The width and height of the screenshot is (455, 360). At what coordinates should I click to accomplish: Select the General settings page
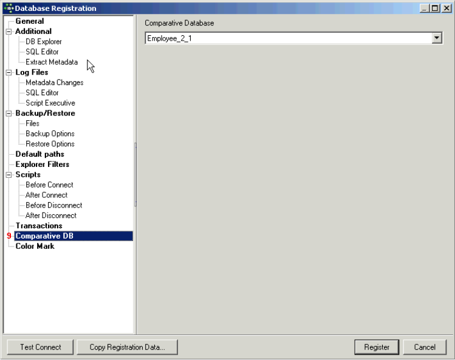(29, 21)
